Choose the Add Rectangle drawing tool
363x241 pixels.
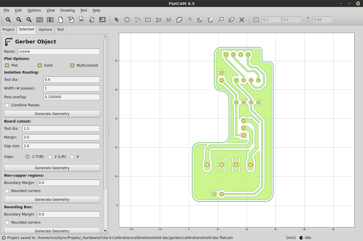(148, 20)
